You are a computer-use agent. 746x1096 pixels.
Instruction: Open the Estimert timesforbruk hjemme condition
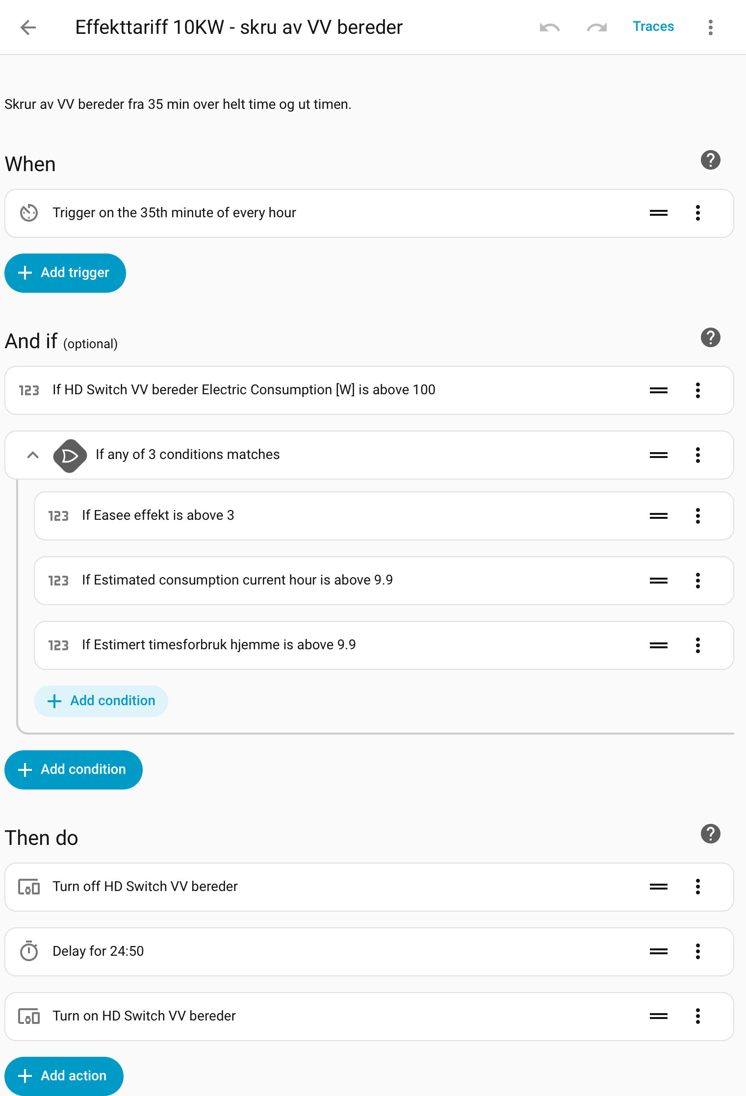click(219, 645)
